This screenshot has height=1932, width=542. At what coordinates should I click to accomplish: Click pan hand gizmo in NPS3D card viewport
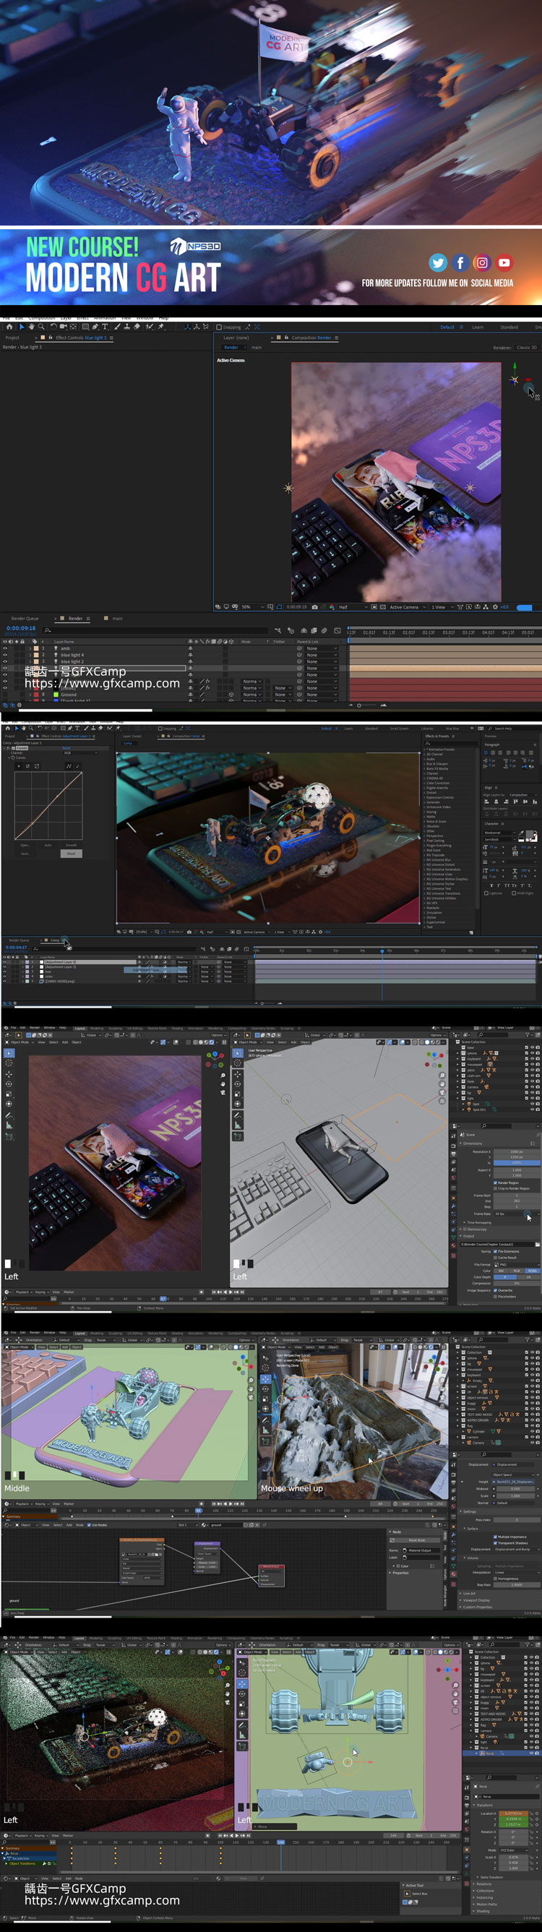(x=223, y=1083)
